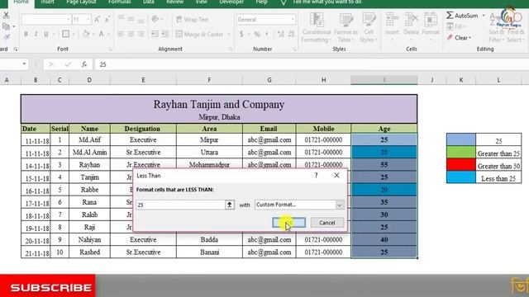Open Format as Table gallery

(346, 27)
